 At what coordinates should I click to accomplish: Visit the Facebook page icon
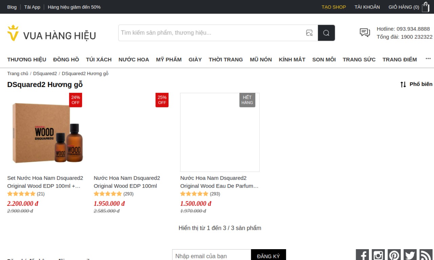362,255
